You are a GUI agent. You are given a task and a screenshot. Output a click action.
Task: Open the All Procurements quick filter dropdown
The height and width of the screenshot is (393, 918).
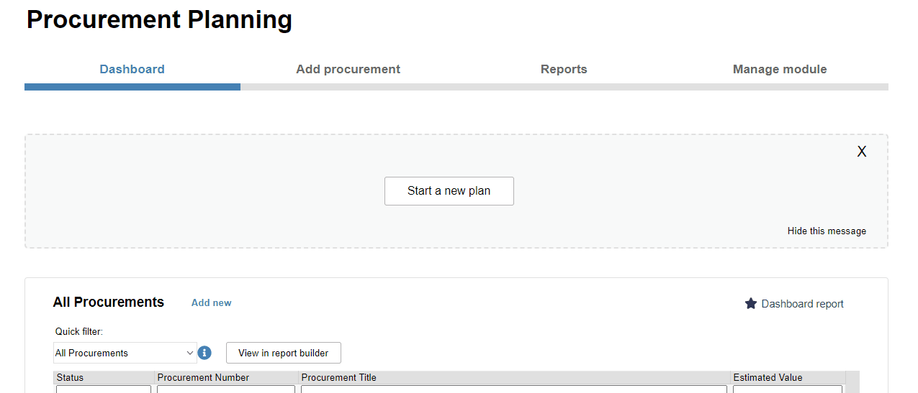point(125,353)
